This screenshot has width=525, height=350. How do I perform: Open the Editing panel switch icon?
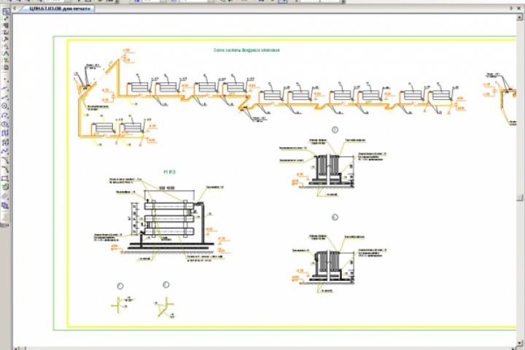(6, 32)
